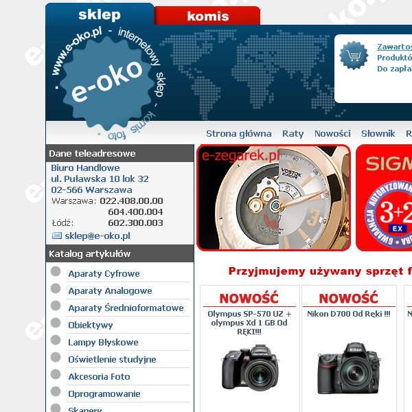The width and height of the screenshot is (412, 412).
Task: Open the Raty menu item
Action: pos(293,134)
